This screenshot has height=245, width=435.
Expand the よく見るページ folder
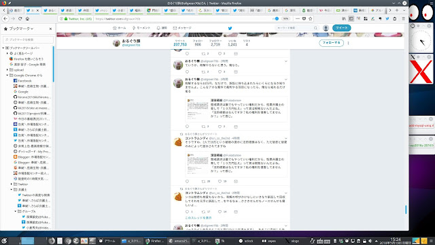pos(7,53)
